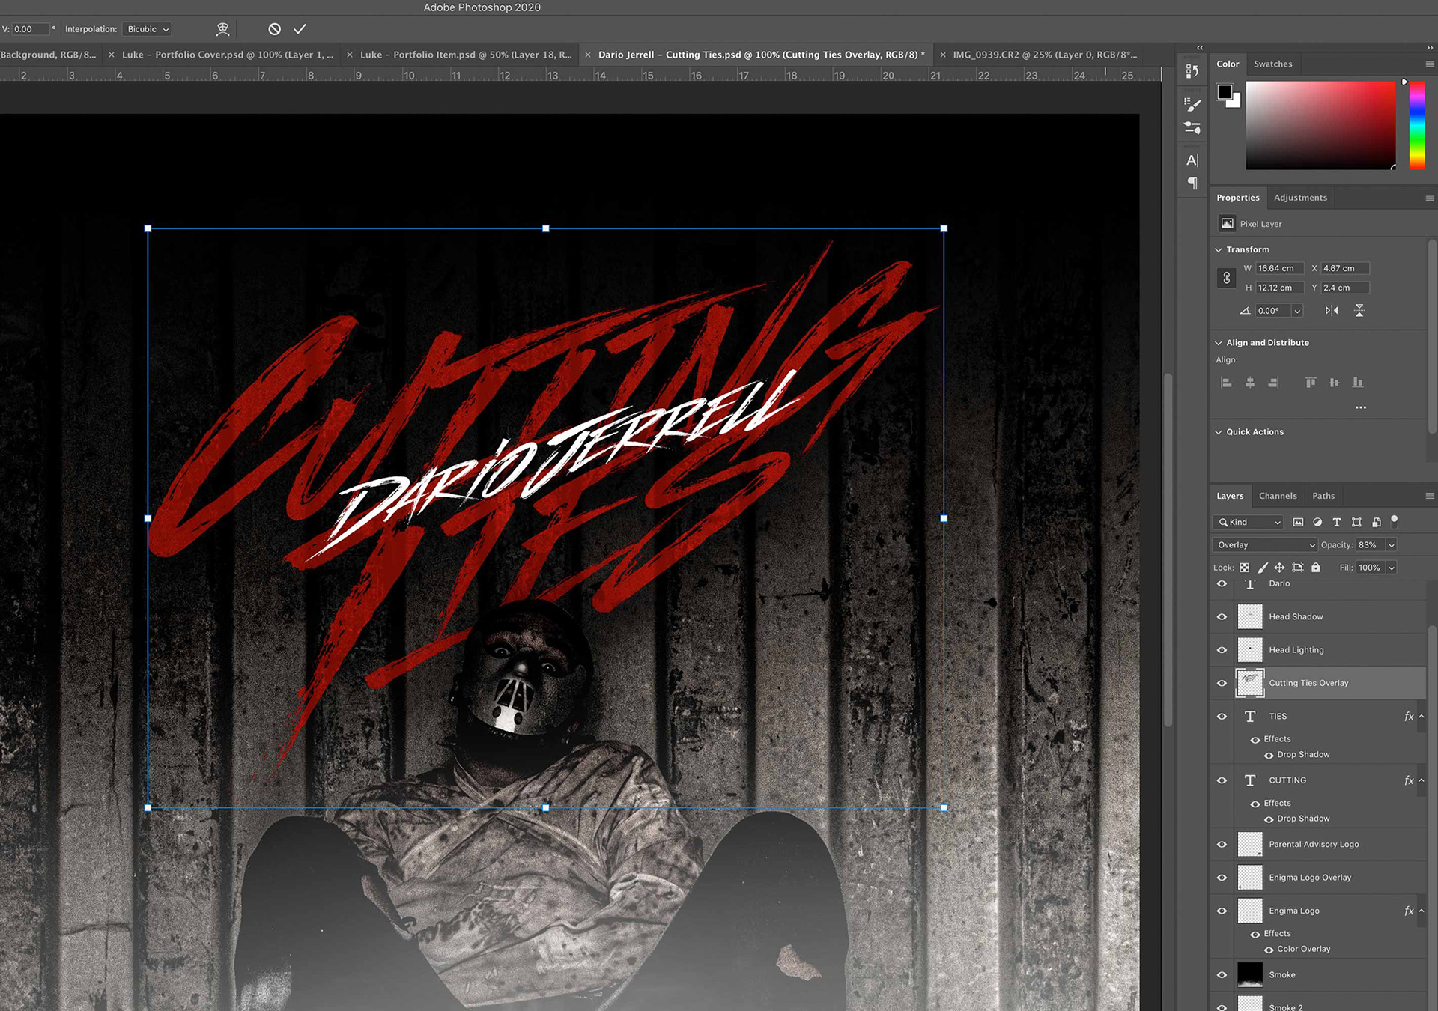Toggle layer filtering switch on or off
Image resolution: width=1438 pixels, height=1011 pixels.
tap(1395, 521)
